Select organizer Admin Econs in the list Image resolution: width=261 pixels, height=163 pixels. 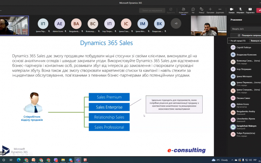point(246,105)
